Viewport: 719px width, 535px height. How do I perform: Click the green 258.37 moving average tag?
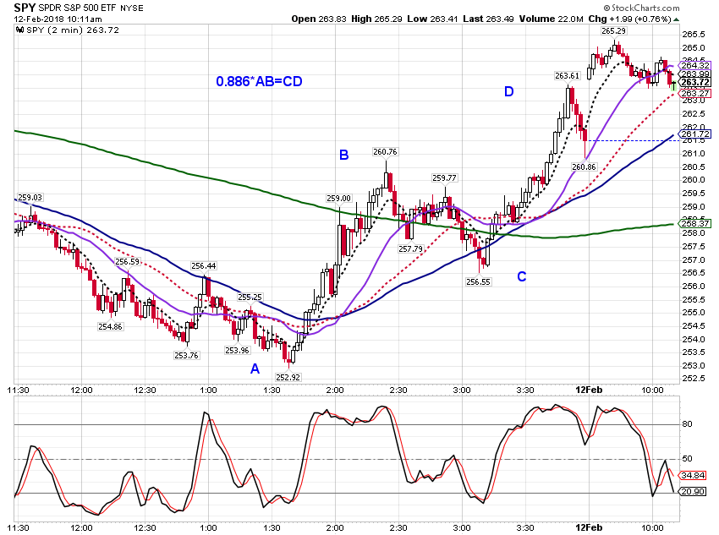[695, 223]
